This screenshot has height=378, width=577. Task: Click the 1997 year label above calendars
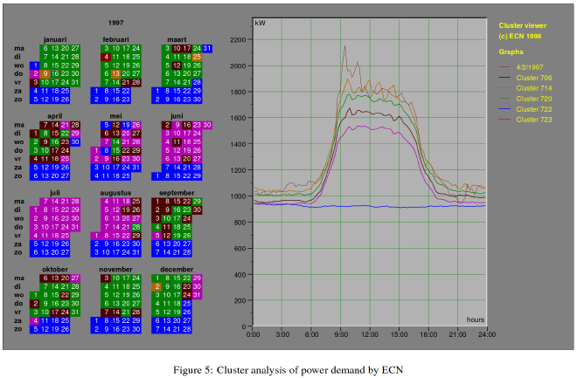tap(115, 23)
